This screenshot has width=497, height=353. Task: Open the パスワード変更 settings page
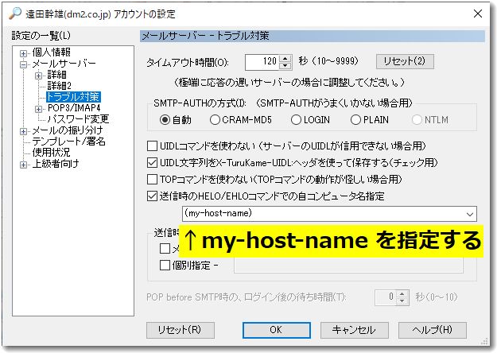coord(78,119)
